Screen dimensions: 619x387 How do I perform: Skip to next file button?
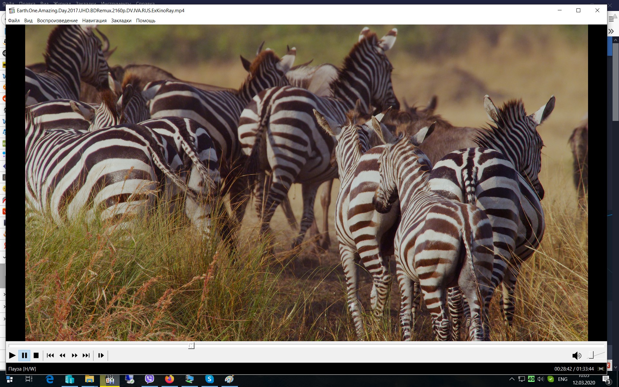click(x=86, y=355)
